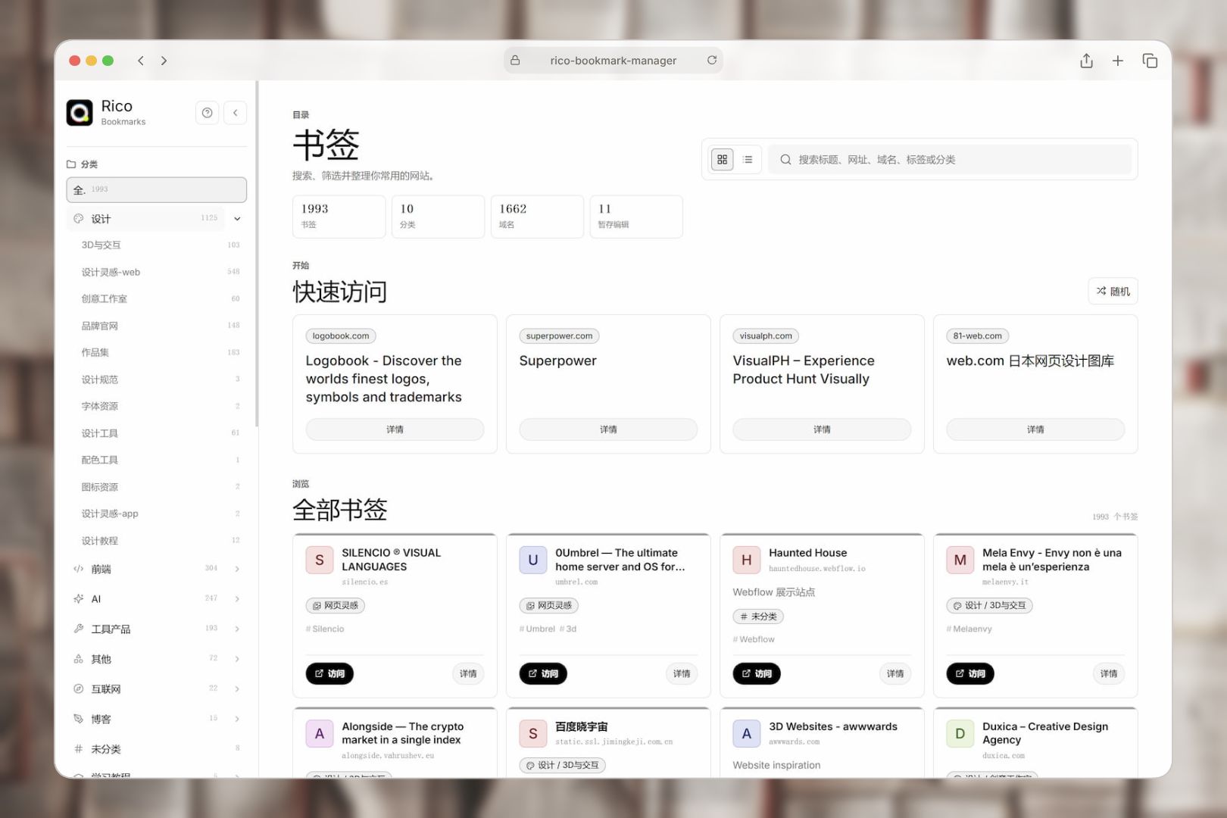Switch to grid view

click(x=722, y=159)
